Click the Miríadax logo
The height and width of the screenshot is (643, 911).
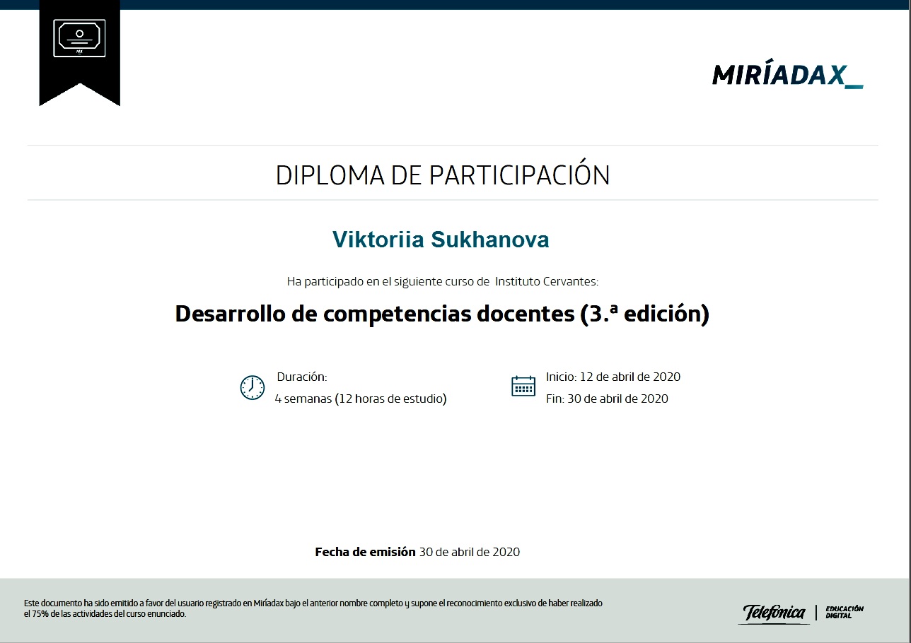click(788, 75)
